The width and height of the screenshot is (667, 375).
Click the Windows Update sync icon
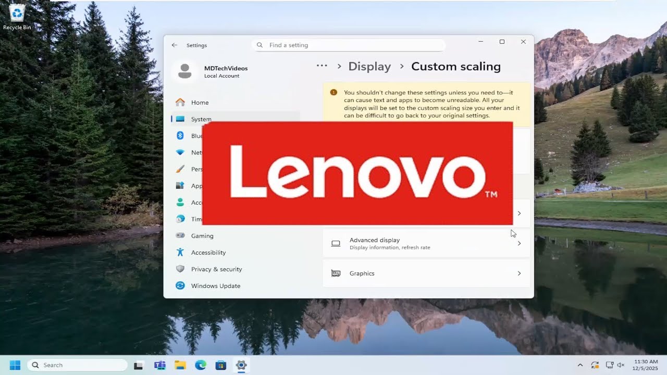point(180,286)
